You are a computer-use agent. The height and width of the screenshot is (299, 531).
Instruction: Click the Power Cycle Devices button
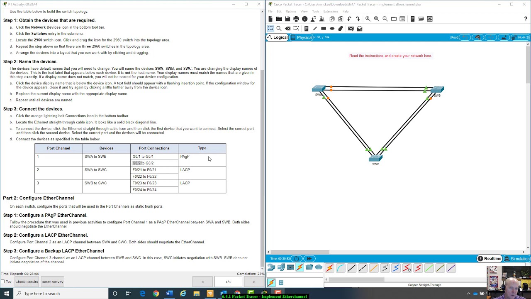296,259
